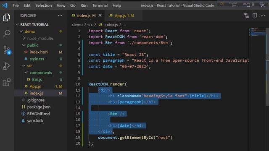Open the Run and Debug view

[7, 66]
